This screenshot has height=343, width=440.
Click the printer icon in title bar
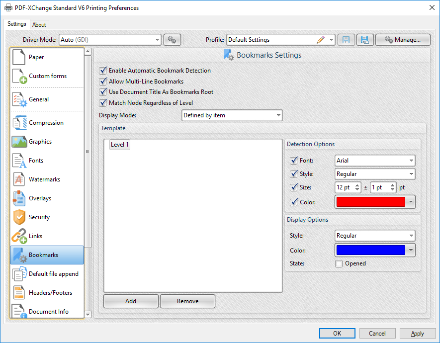coord(8,7)
